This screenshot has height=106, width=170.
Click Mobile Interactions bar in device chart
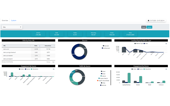click(x=141, y=79)
